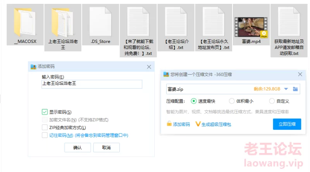Image resolution: width=310 pixels, height=172 pixels.
Task: Toggle the 显示密码(S) checkbox
Action: tap(45, 112)
